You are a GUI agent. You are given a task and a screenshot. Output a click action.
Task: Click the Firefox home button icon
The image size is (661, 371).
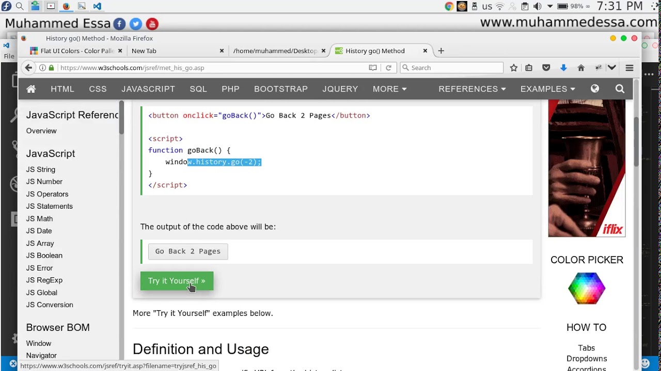581,68
